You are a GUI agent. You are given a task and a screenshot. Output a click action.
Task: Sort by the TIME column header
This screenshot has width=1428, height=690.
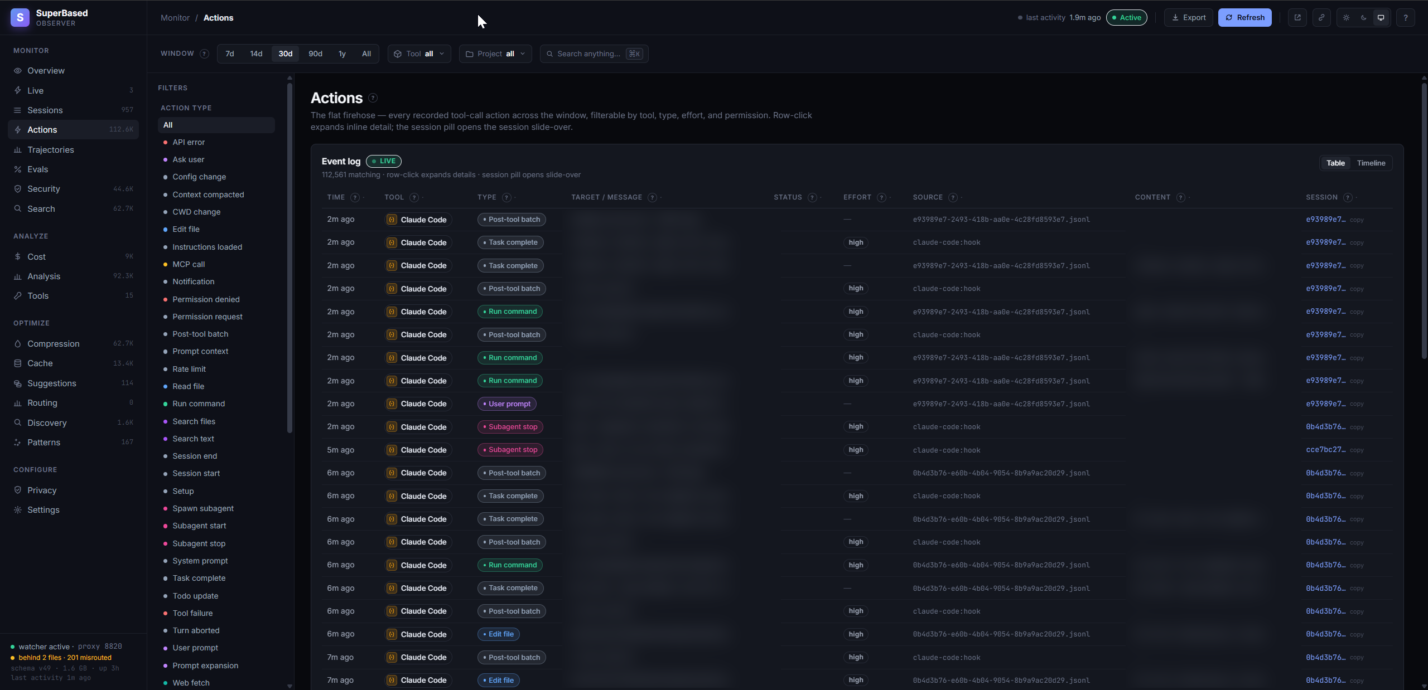pyautogui.click(x=336, y=197)
